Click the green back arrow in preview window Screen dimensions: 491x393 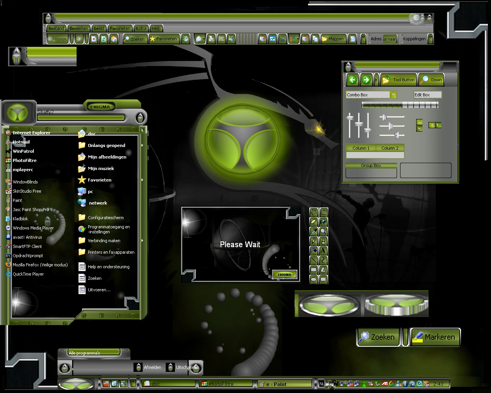(353, 80)
